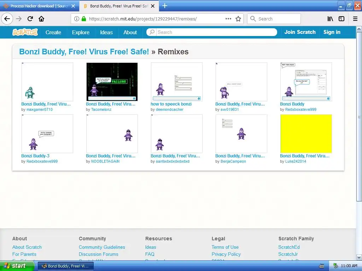Open For Parents footer link
This screenshot has height=271, width=362.
tap(24, 254)
